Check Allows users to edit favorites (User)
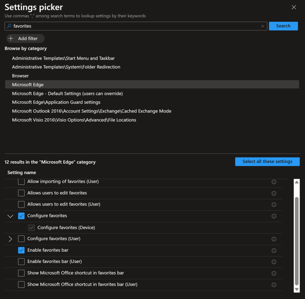Image resolution: width=305 pixels, height=299 pixels. pos(21,204)
